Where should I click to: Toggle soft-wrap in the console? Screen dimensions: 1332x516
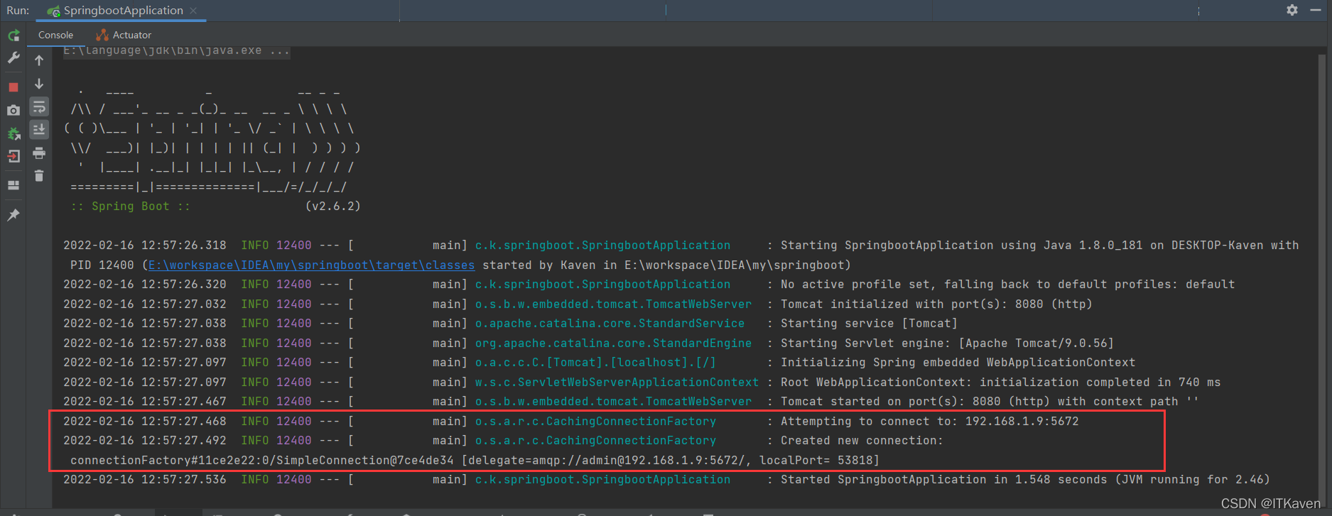(39, 107)
